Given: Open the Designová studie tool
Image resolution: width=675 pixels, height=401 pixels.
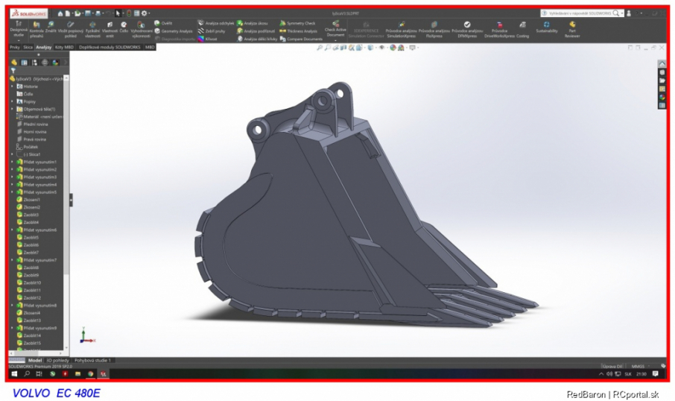Looking at the screenshot, I should point(19,28).
